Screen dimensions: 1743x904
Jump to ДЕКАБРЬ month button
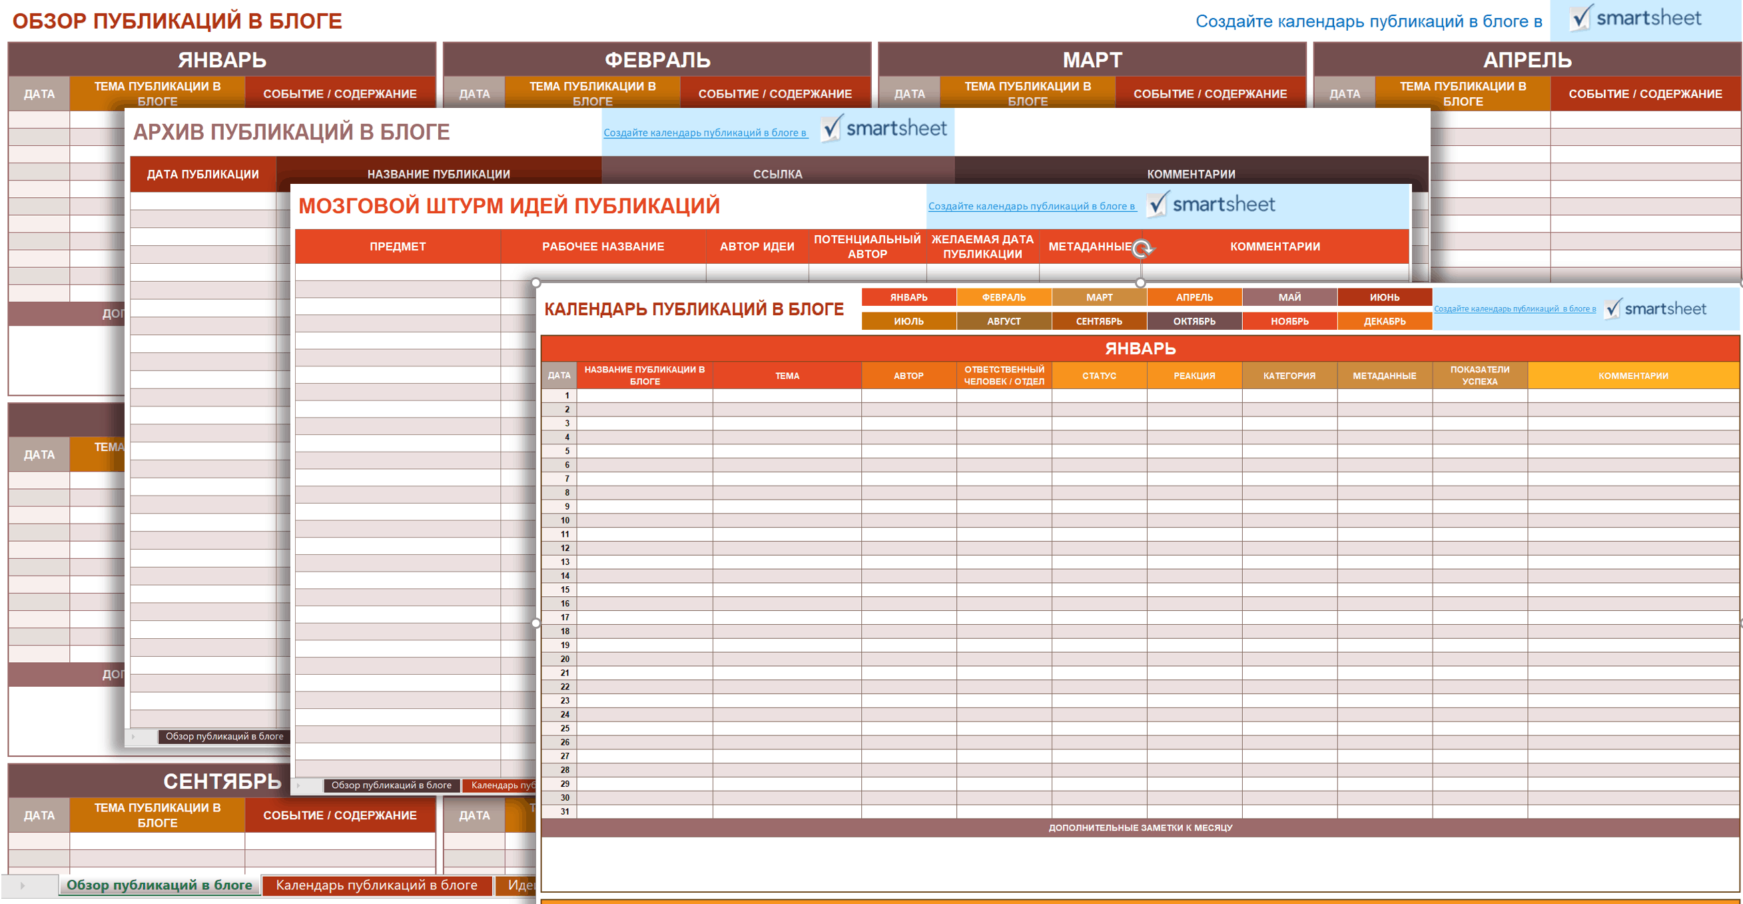pyautogui.click(x=1385, y=320)
